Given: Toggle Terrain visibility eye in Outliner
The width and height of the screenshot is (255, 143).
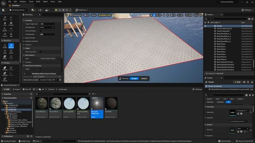Looking at the screenshot, I should click(x=206, y=26).
